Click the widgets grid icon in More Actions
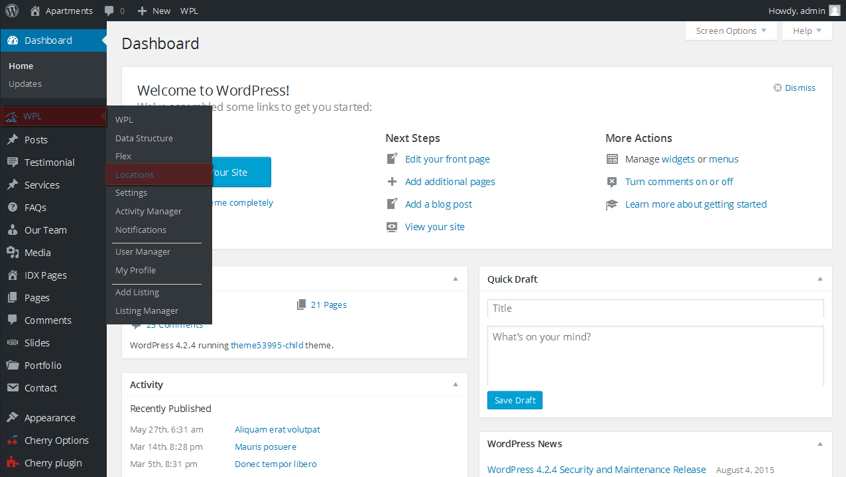Screen dimensions: 846x477 [612, 159]
